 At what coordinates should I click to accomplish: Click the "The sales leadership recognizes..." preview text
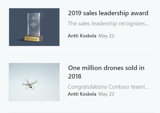point(108,24)
